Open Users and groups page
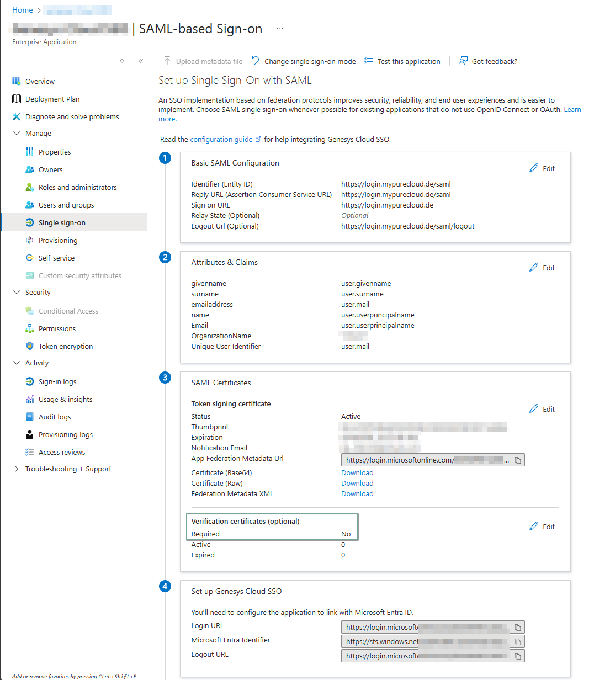The height and width of the screenshot is (680, 594). (x=66, y=205)
